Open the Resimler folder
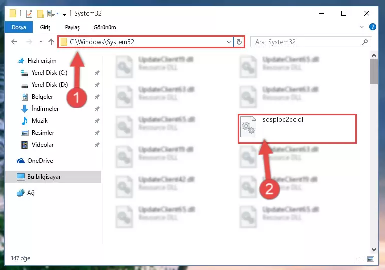Viewport: 385px width, 270px height. tap(43, 133)
